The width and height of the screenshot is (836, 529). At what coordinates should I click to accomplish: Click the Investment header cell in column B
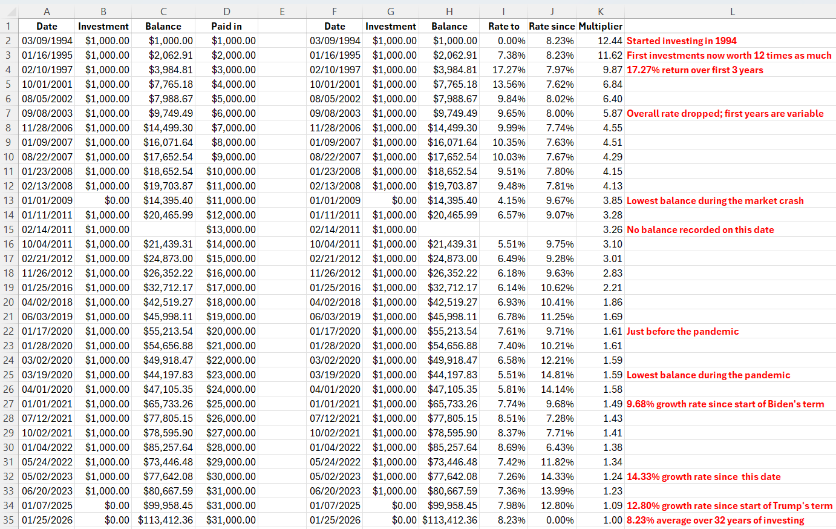tap(103, 26)
